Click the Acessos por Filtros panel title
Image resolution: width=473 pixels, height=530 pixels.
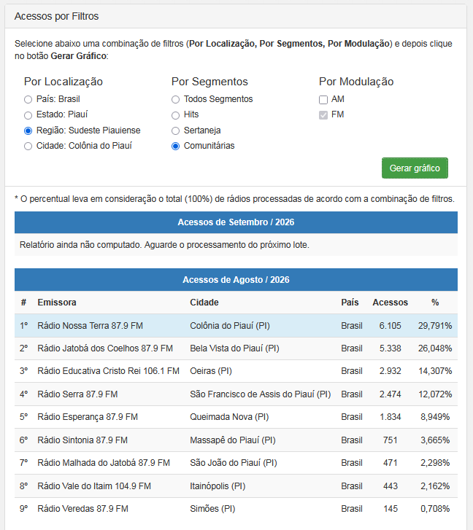point(56,16)
